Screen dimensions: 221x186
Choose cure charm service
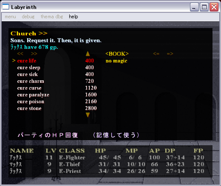31,81
